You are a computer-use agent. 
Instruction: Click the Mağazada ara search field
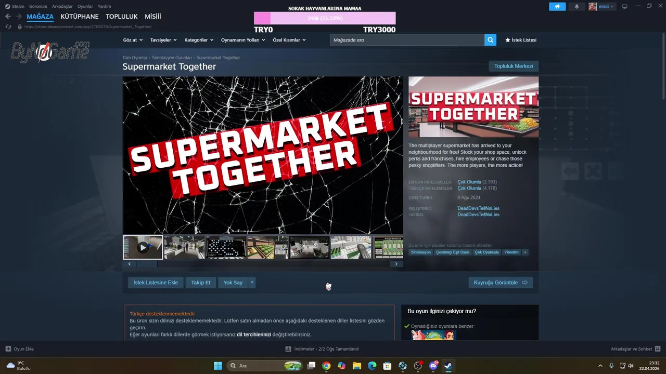[407, 40]
